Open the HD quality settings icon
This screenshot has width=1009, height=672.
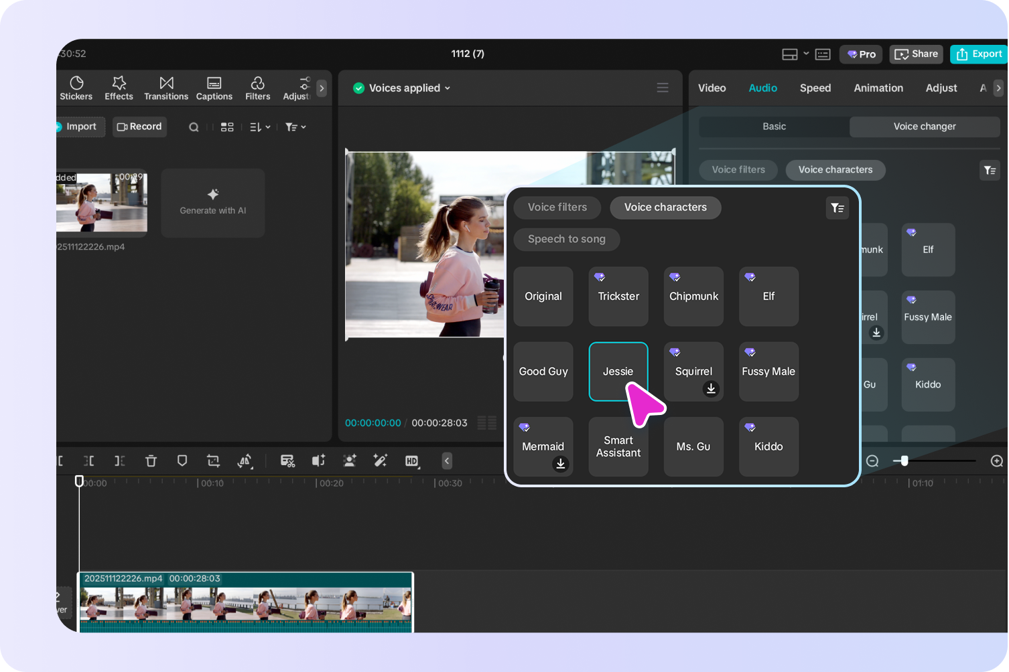tap(412, 460)
